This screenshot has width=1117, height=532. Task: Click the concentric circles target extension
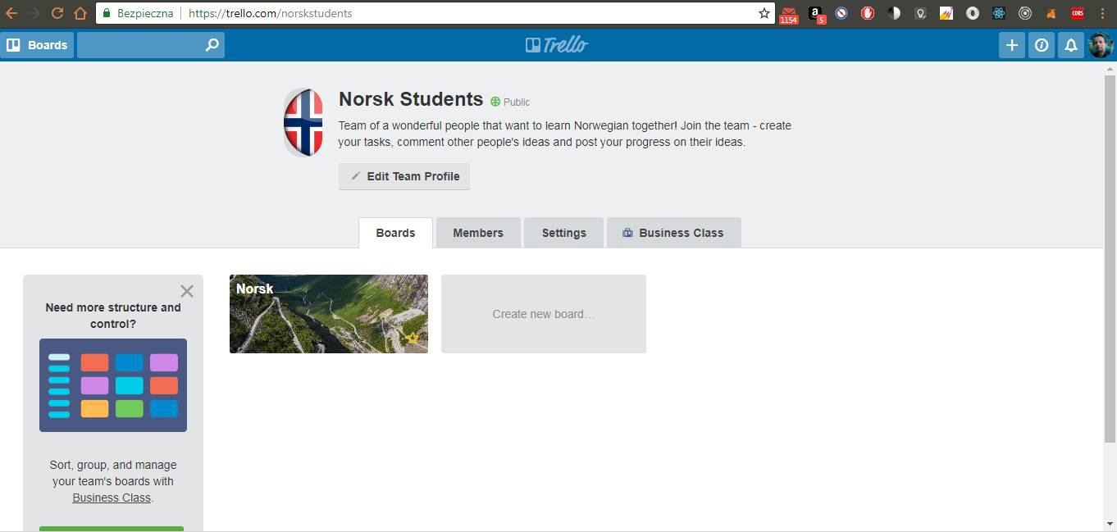pyautogui.click(x=1025, y=13)
